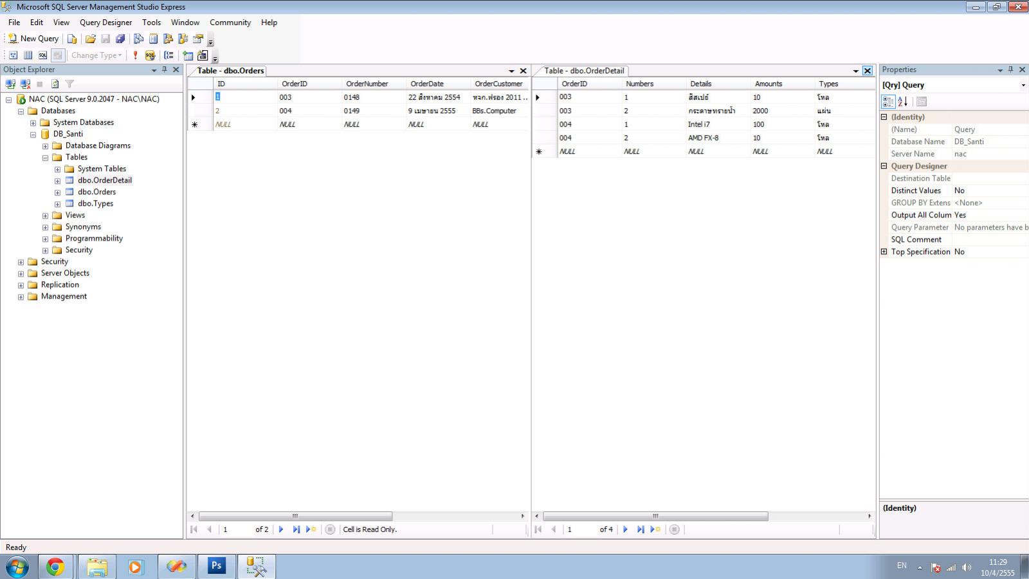The width and height of the screenshot is (1029, 579).
Task: Select dbo.Types table in tree
Action: 95,204
